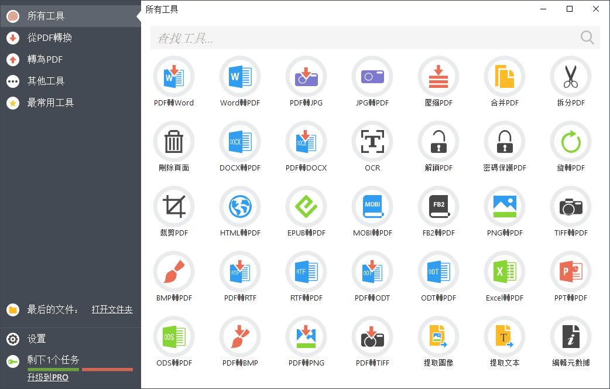Click the 剩下1个任务 tasks progress bar

click(x=80, y=370)
